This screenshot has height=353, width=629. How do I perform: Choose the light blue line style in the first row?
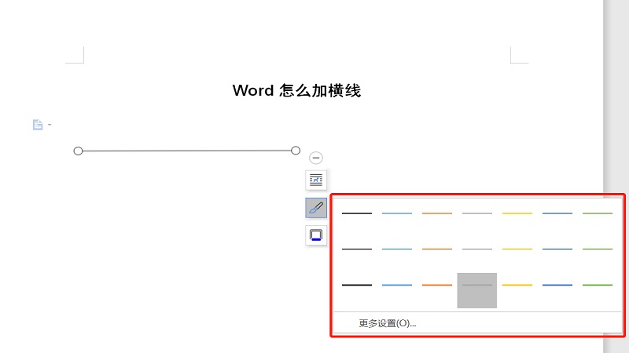click(397, 213)
